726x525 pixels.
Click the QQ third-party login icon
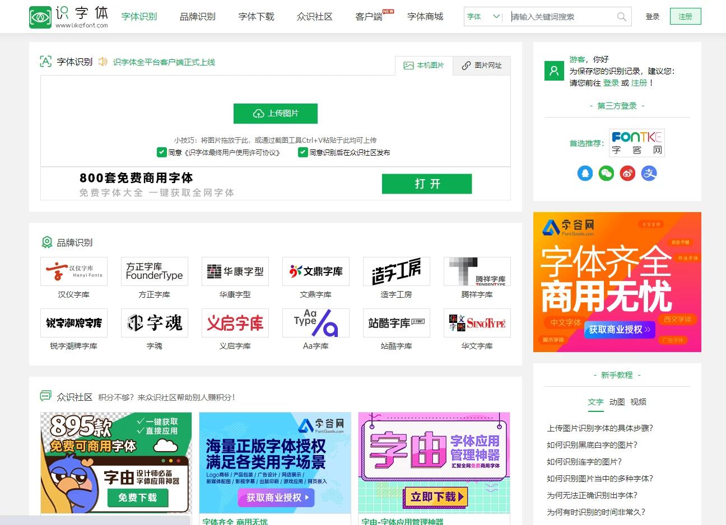(585, 174)
